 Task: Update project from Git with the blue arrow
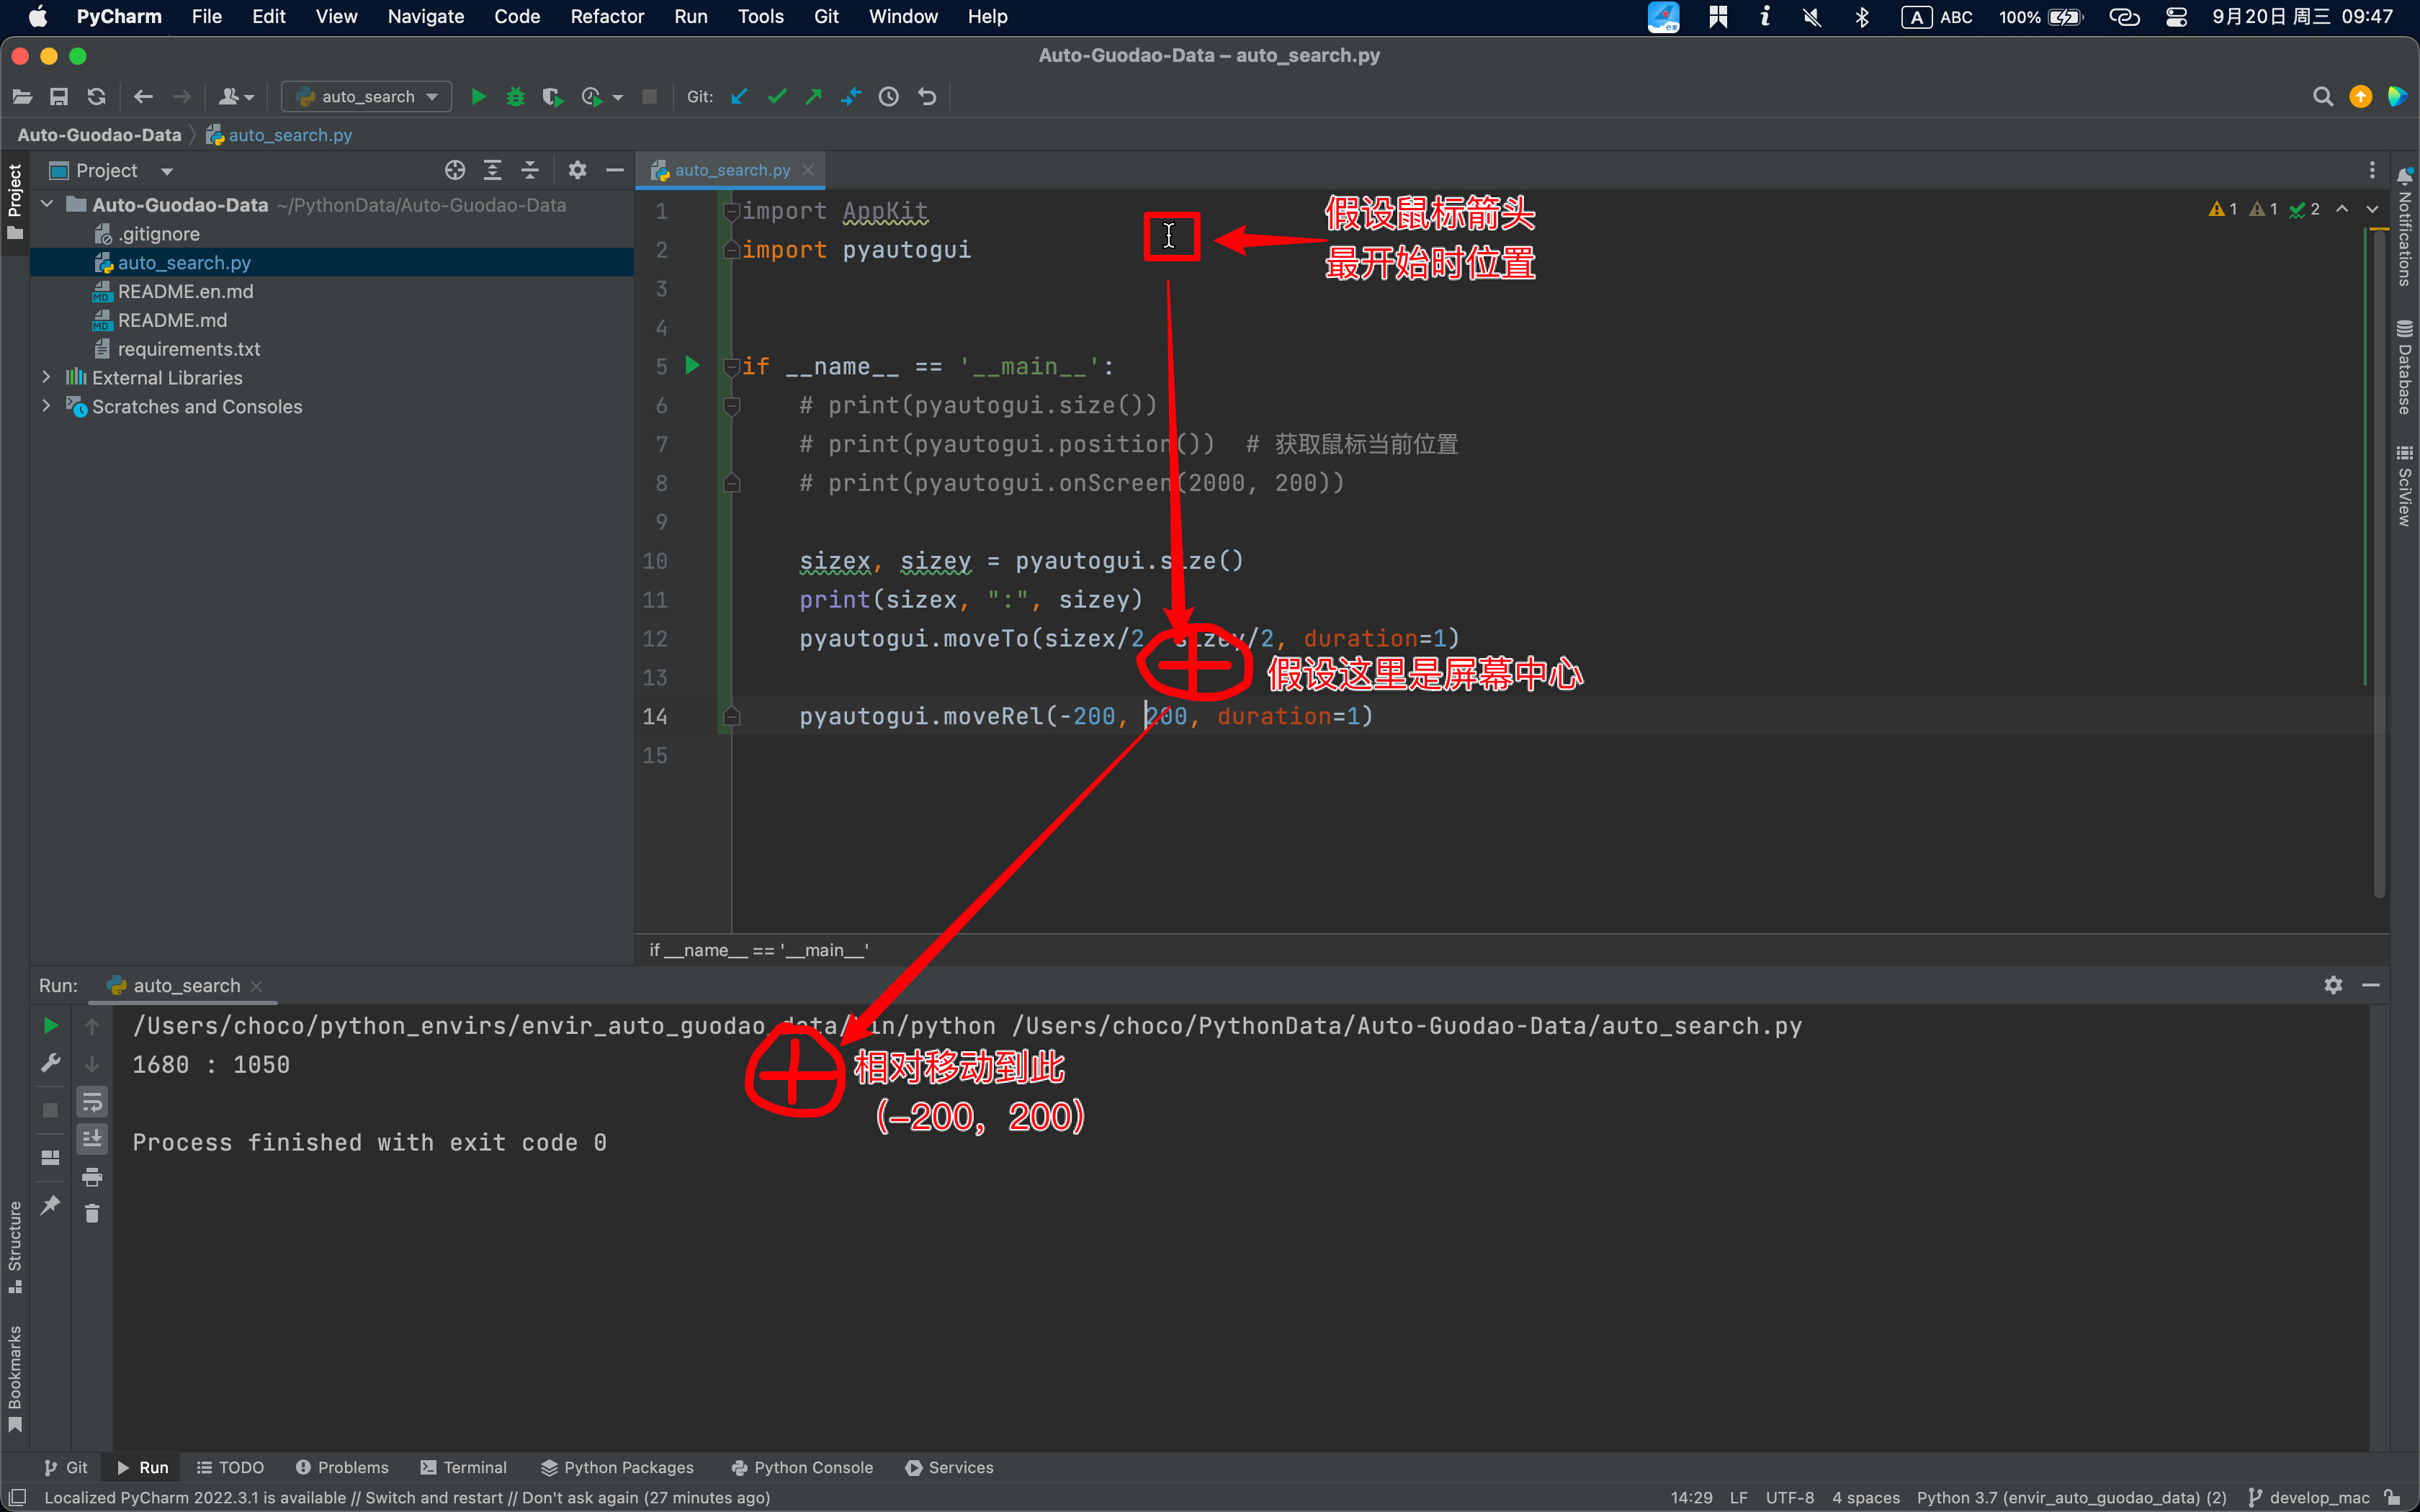coord(740,96)
